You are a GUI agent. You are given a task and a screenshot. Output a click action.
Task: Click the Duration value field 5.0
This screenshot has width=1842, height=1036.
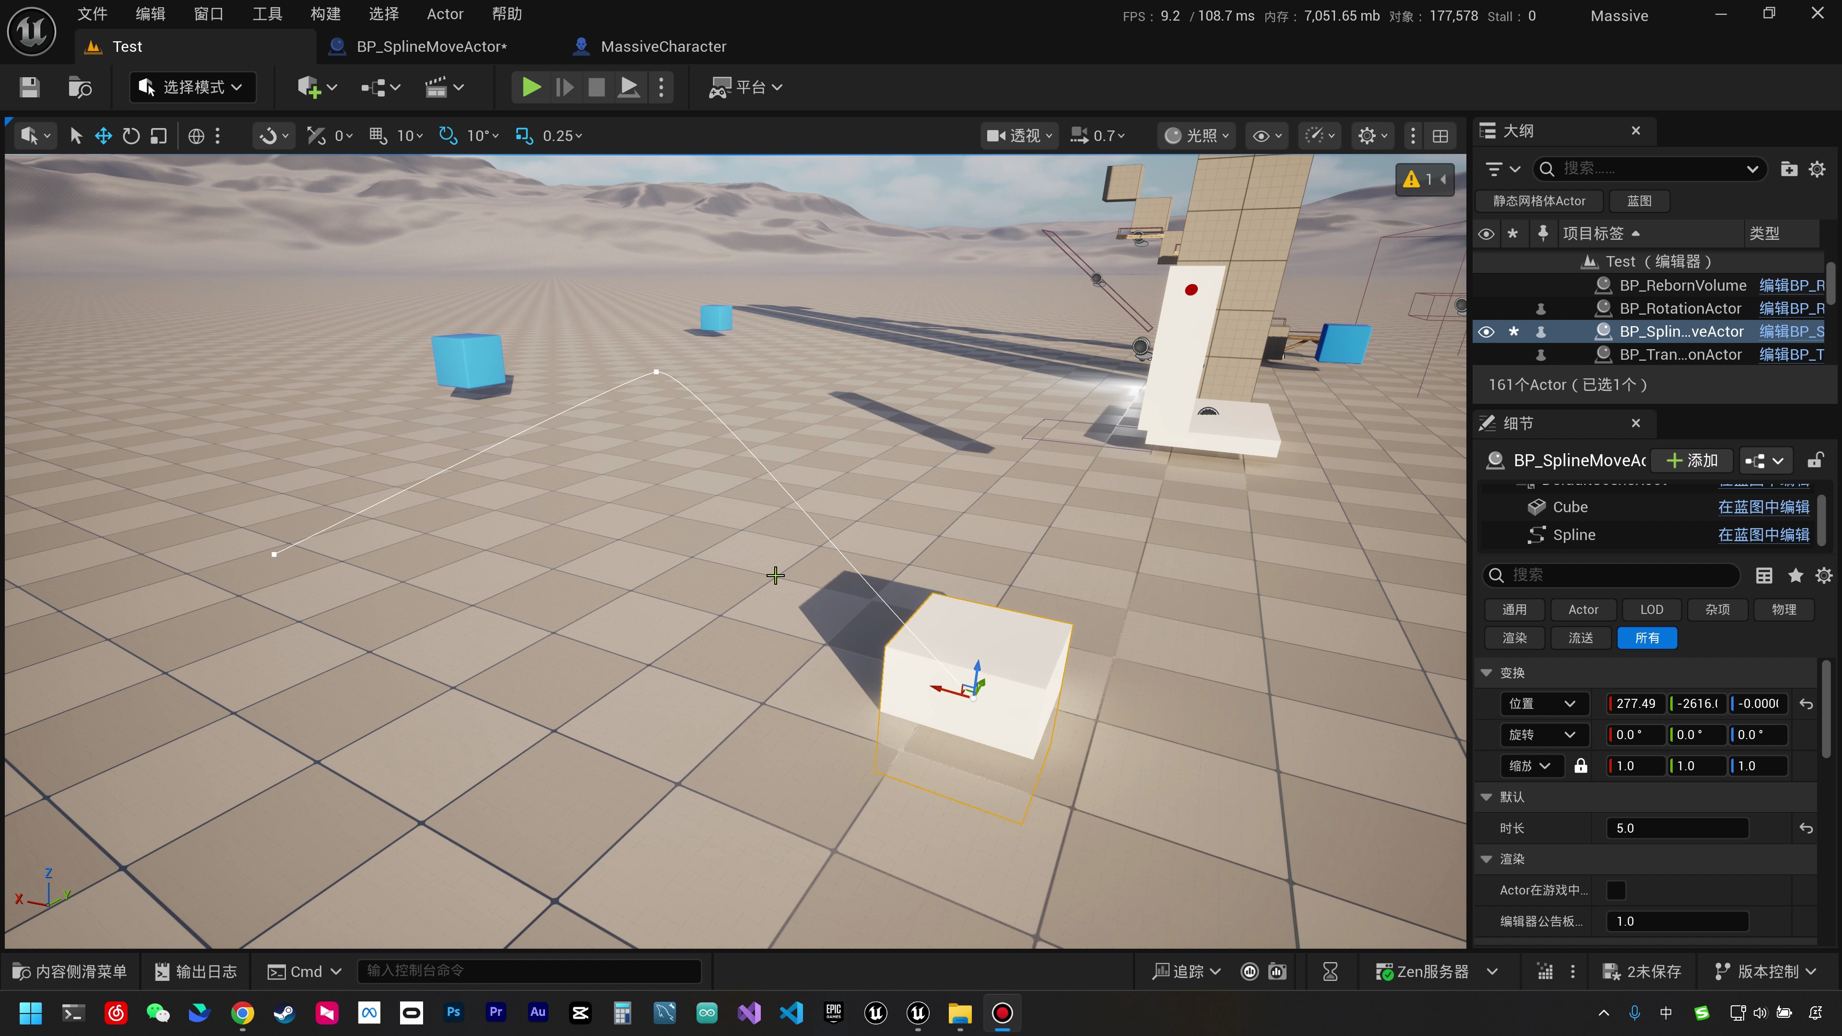tap(1677, 828)
